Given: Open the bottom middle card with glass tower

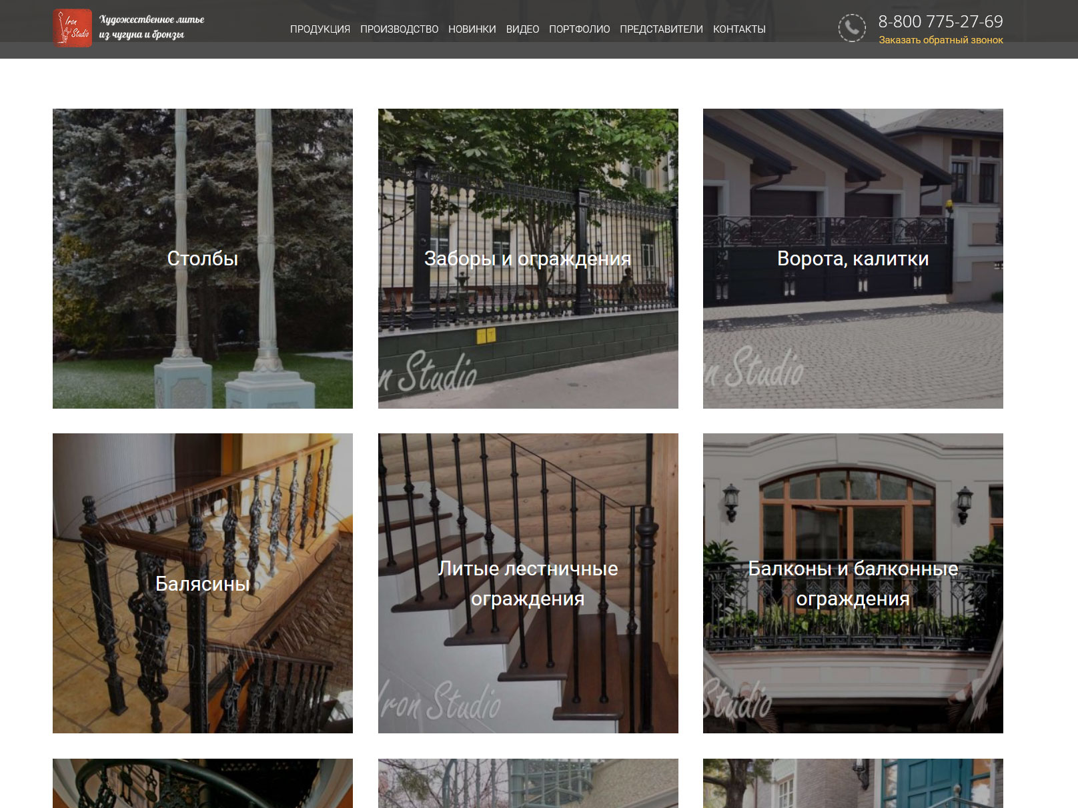Looking at the screenshot, I should click(528, 783).
